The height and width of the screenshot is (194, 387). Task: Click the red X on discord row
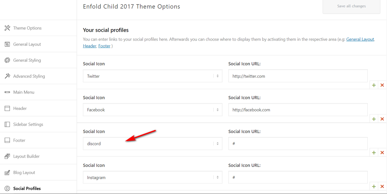382,153
